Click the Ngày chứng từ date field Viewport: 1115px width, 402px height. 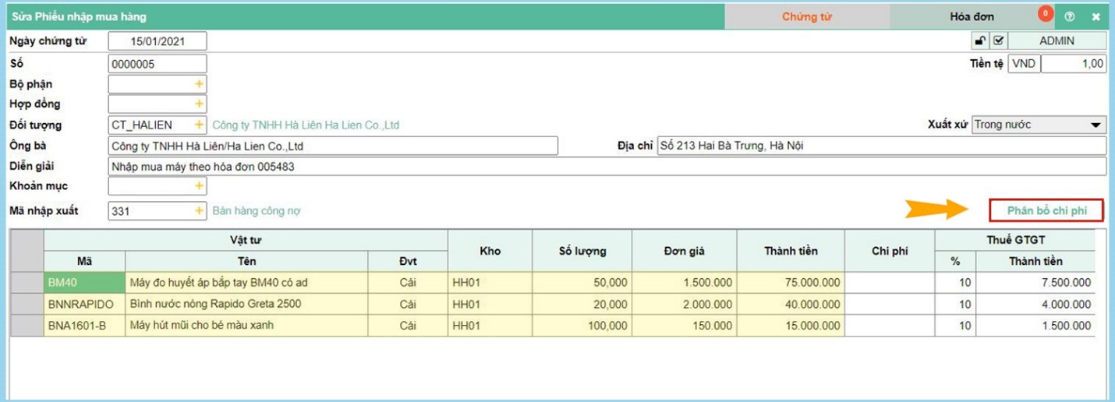point(158,41)
